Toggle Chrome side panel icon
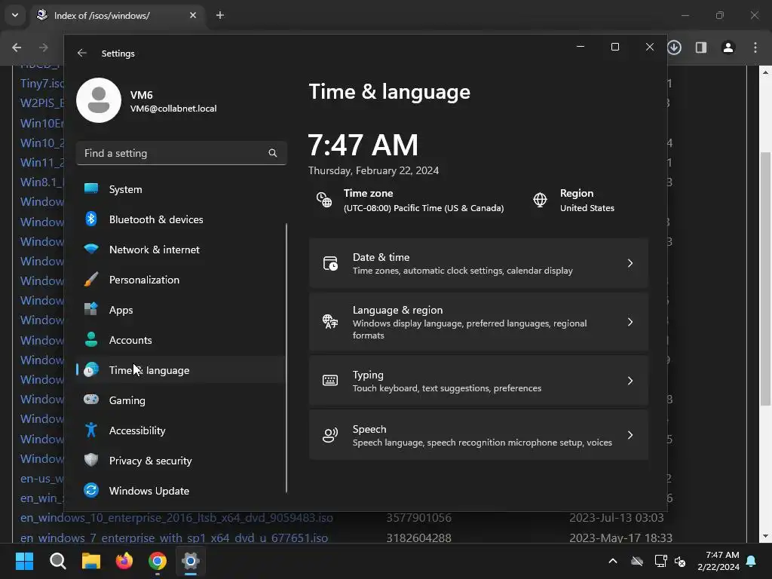Viewport: 772px width, 579px height. click(701, 47)
